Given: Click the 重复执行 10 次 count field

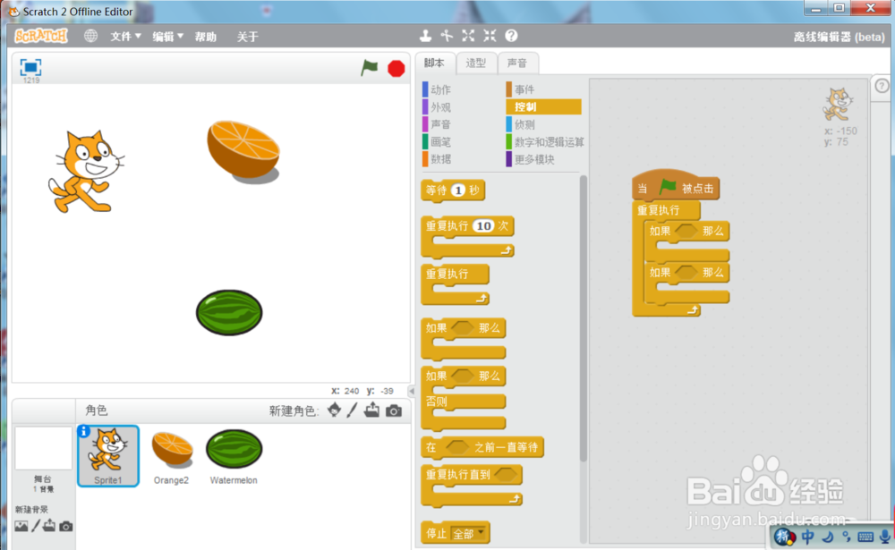Looking at the screenshot, I should pyautogui.click(x=483, y=226).
